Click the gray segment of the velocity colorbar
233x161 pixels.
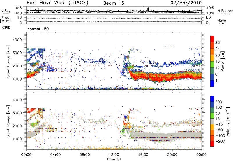212,121
